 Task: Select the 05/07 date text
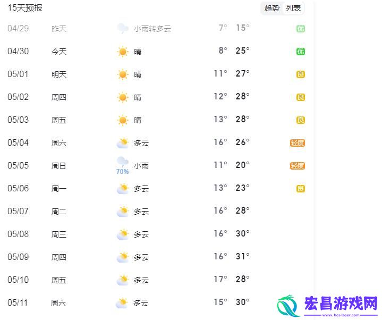coord(18,212)
